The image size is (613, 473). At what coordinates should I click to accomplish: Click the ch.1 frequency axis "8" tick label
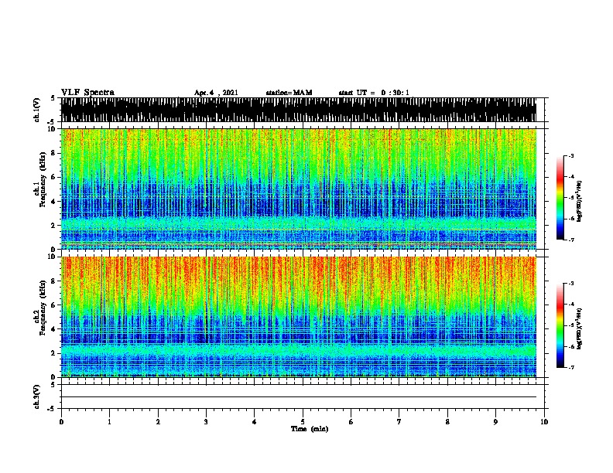54,153
